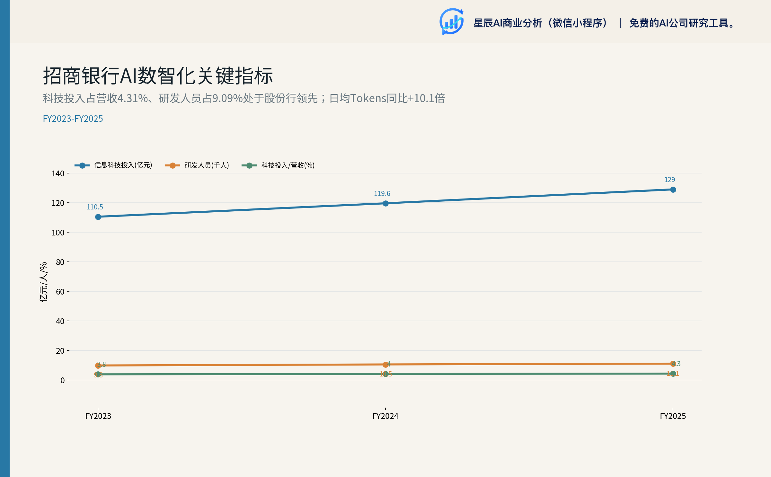Click the 129 data label
Screen dimensions: 771x477
[669, 180]
